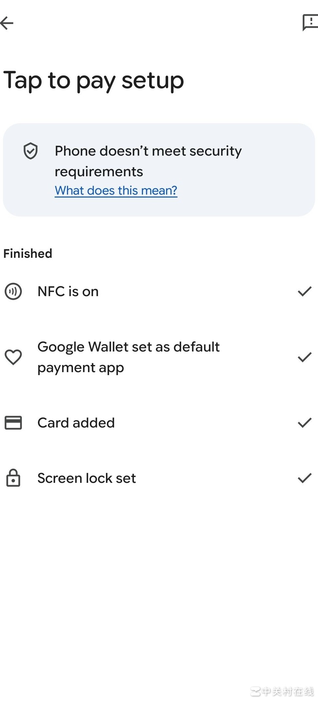Select the "NFC is on" label
Screen dimensions: 318x701
tap(68, 291)
